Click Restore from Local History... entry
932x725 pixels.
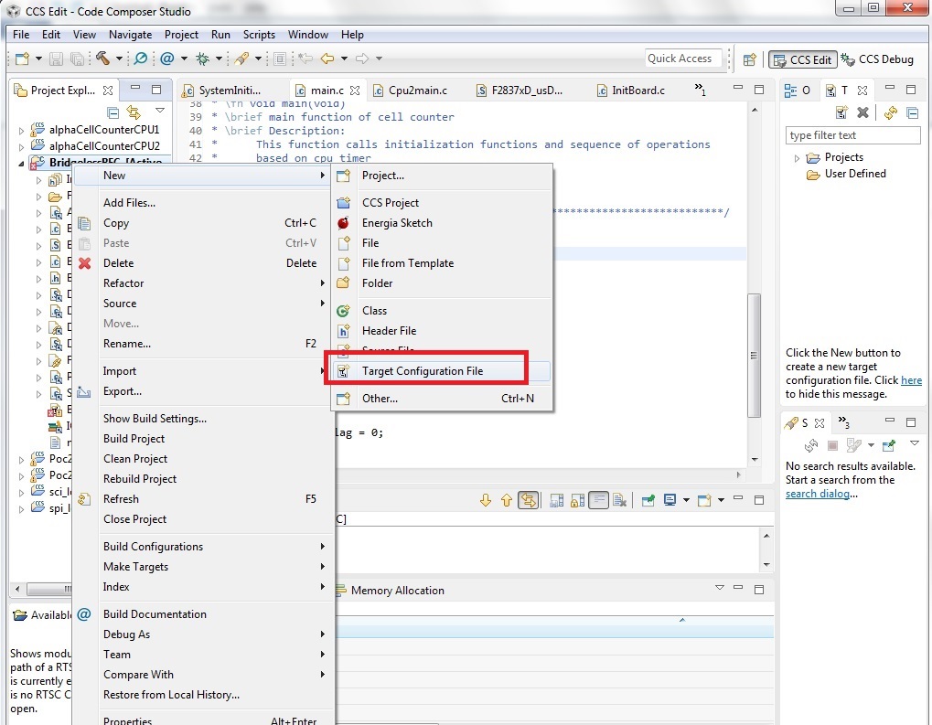(204, 695)
